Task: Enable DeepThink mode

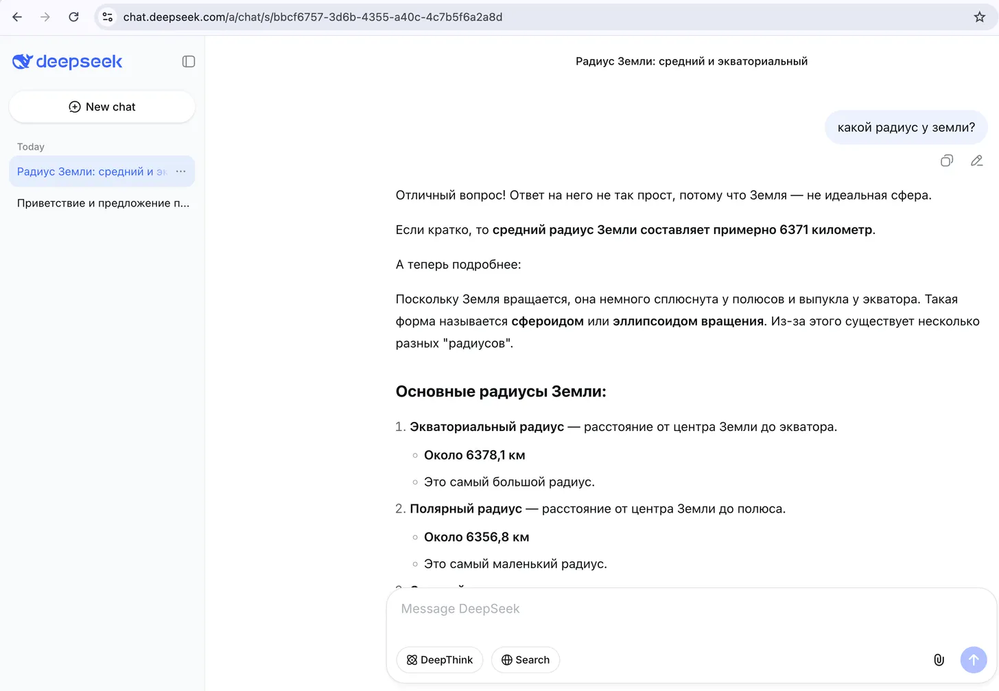Action: coord(439,659)
